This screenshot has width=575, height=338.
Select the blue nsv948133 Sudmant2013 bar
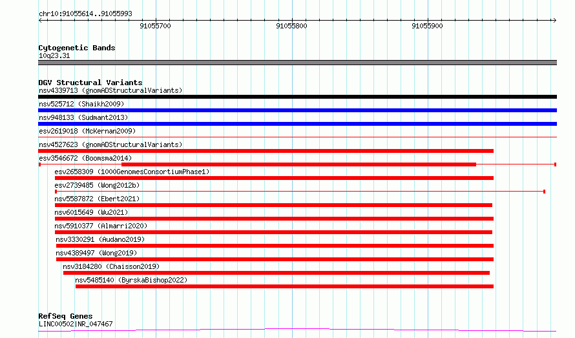pyautogui.click(x=297, y=124)
